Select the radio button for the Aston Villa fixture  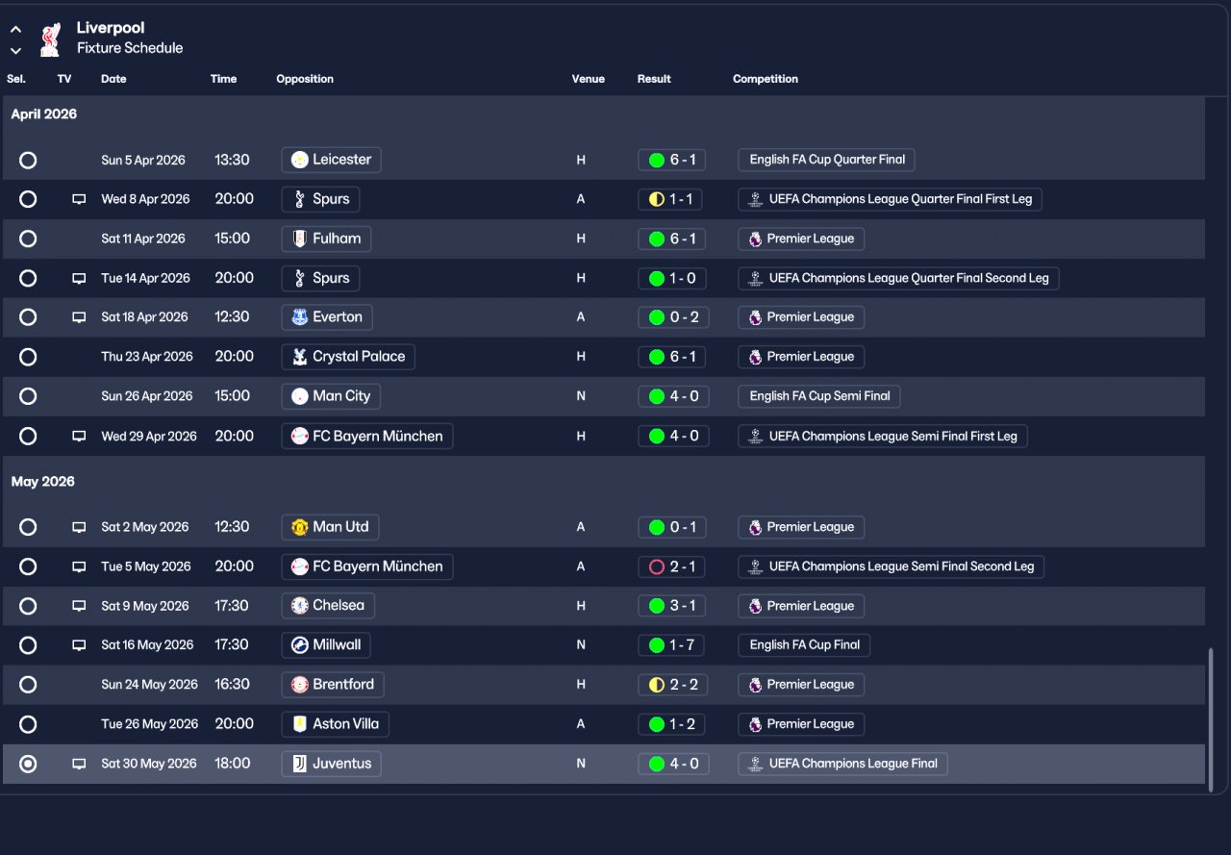coord(28,724)
